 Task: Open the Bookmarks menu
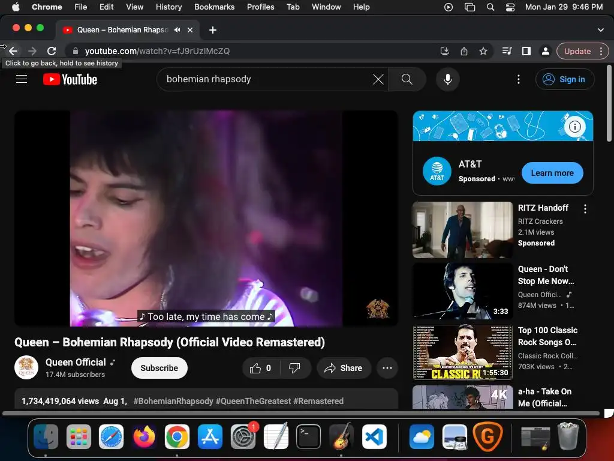click(x=214, y=7)
